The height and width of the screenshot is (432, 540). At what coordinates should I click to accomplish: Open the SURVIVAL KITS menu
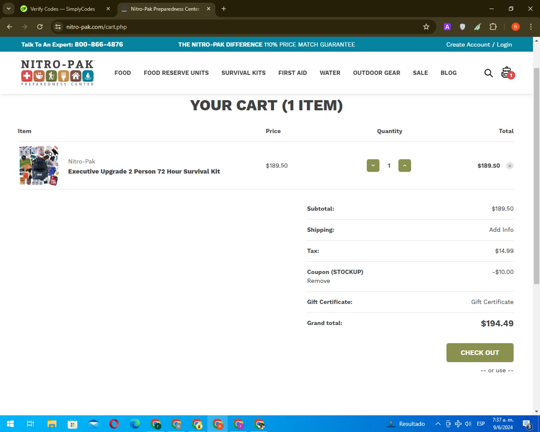point(243,73)
